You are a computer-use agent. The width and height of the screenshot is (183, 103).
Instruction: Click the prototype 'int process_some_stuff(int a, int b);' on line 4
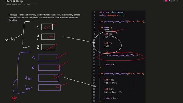[x=122, y=21]
